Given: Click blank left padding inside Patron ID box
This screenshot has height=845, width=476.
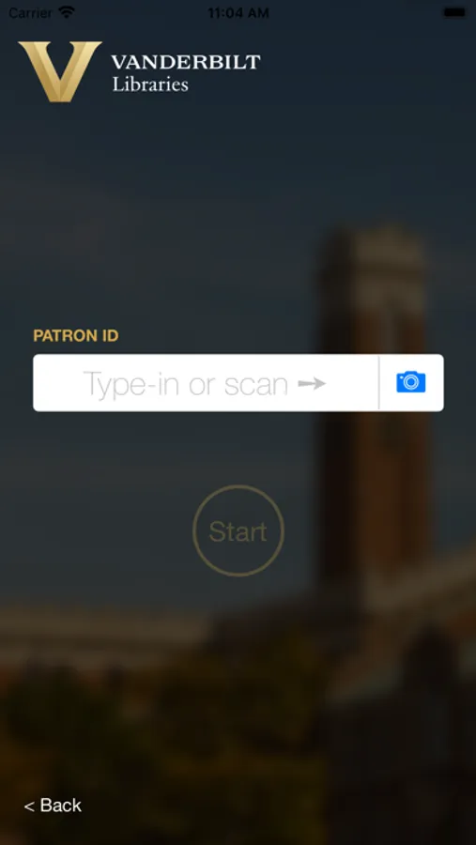Looking at the screenshot, I should [x=56, y=383].
